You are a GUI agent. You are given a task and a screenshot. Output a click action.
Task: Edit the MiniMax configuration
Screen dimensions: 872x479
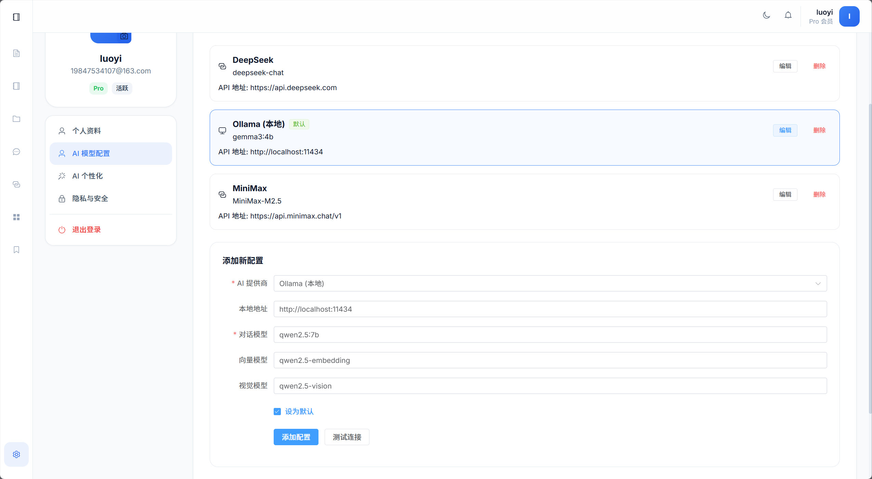pos(785,194)
